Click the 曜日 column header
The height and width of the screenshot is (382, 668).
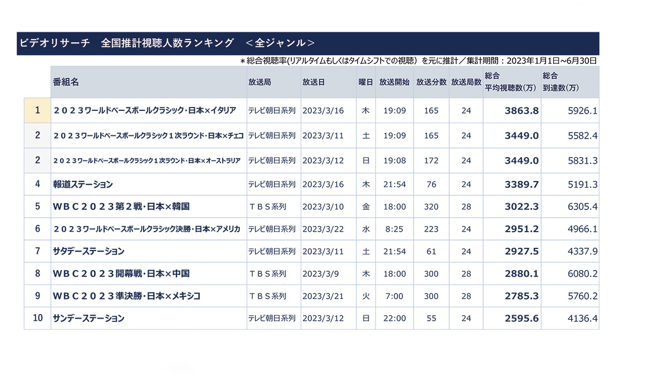[x=366, y=82]
